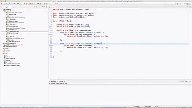Select ClientProxy.java in Package Explorer
The image size is (192, 108).
coord(13,30)
